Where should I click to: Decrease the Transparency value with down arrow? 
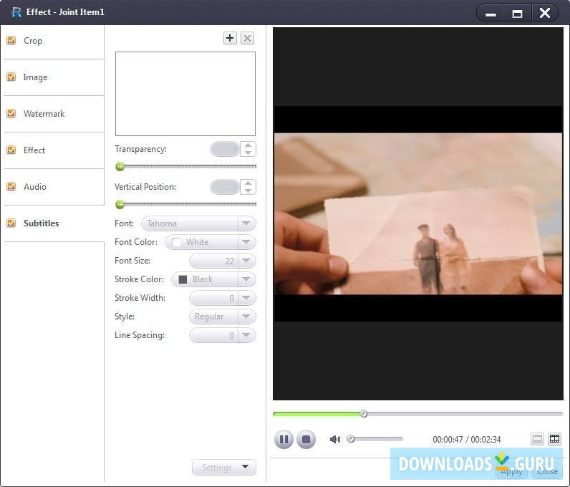pos(248,153)
